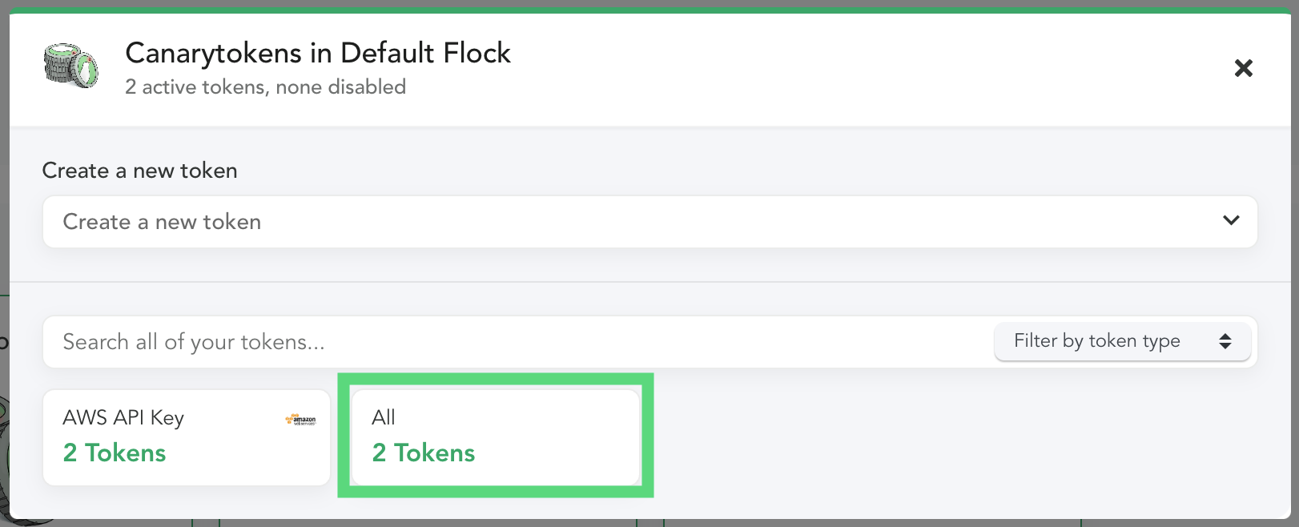Click the X icon to dismiss the dialog
This screenshot has width=1299, height=527.
pos(1243,68)
